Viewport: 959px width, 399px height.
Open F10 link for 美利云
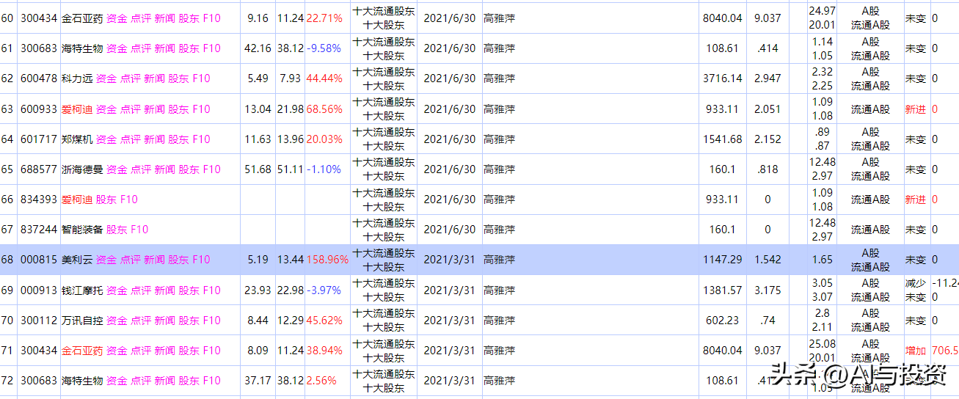point(201,259)
